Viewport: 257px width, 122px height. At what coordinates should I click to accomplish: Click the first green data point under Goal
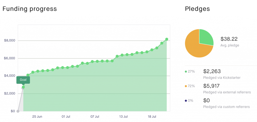(x=23, y=87)
